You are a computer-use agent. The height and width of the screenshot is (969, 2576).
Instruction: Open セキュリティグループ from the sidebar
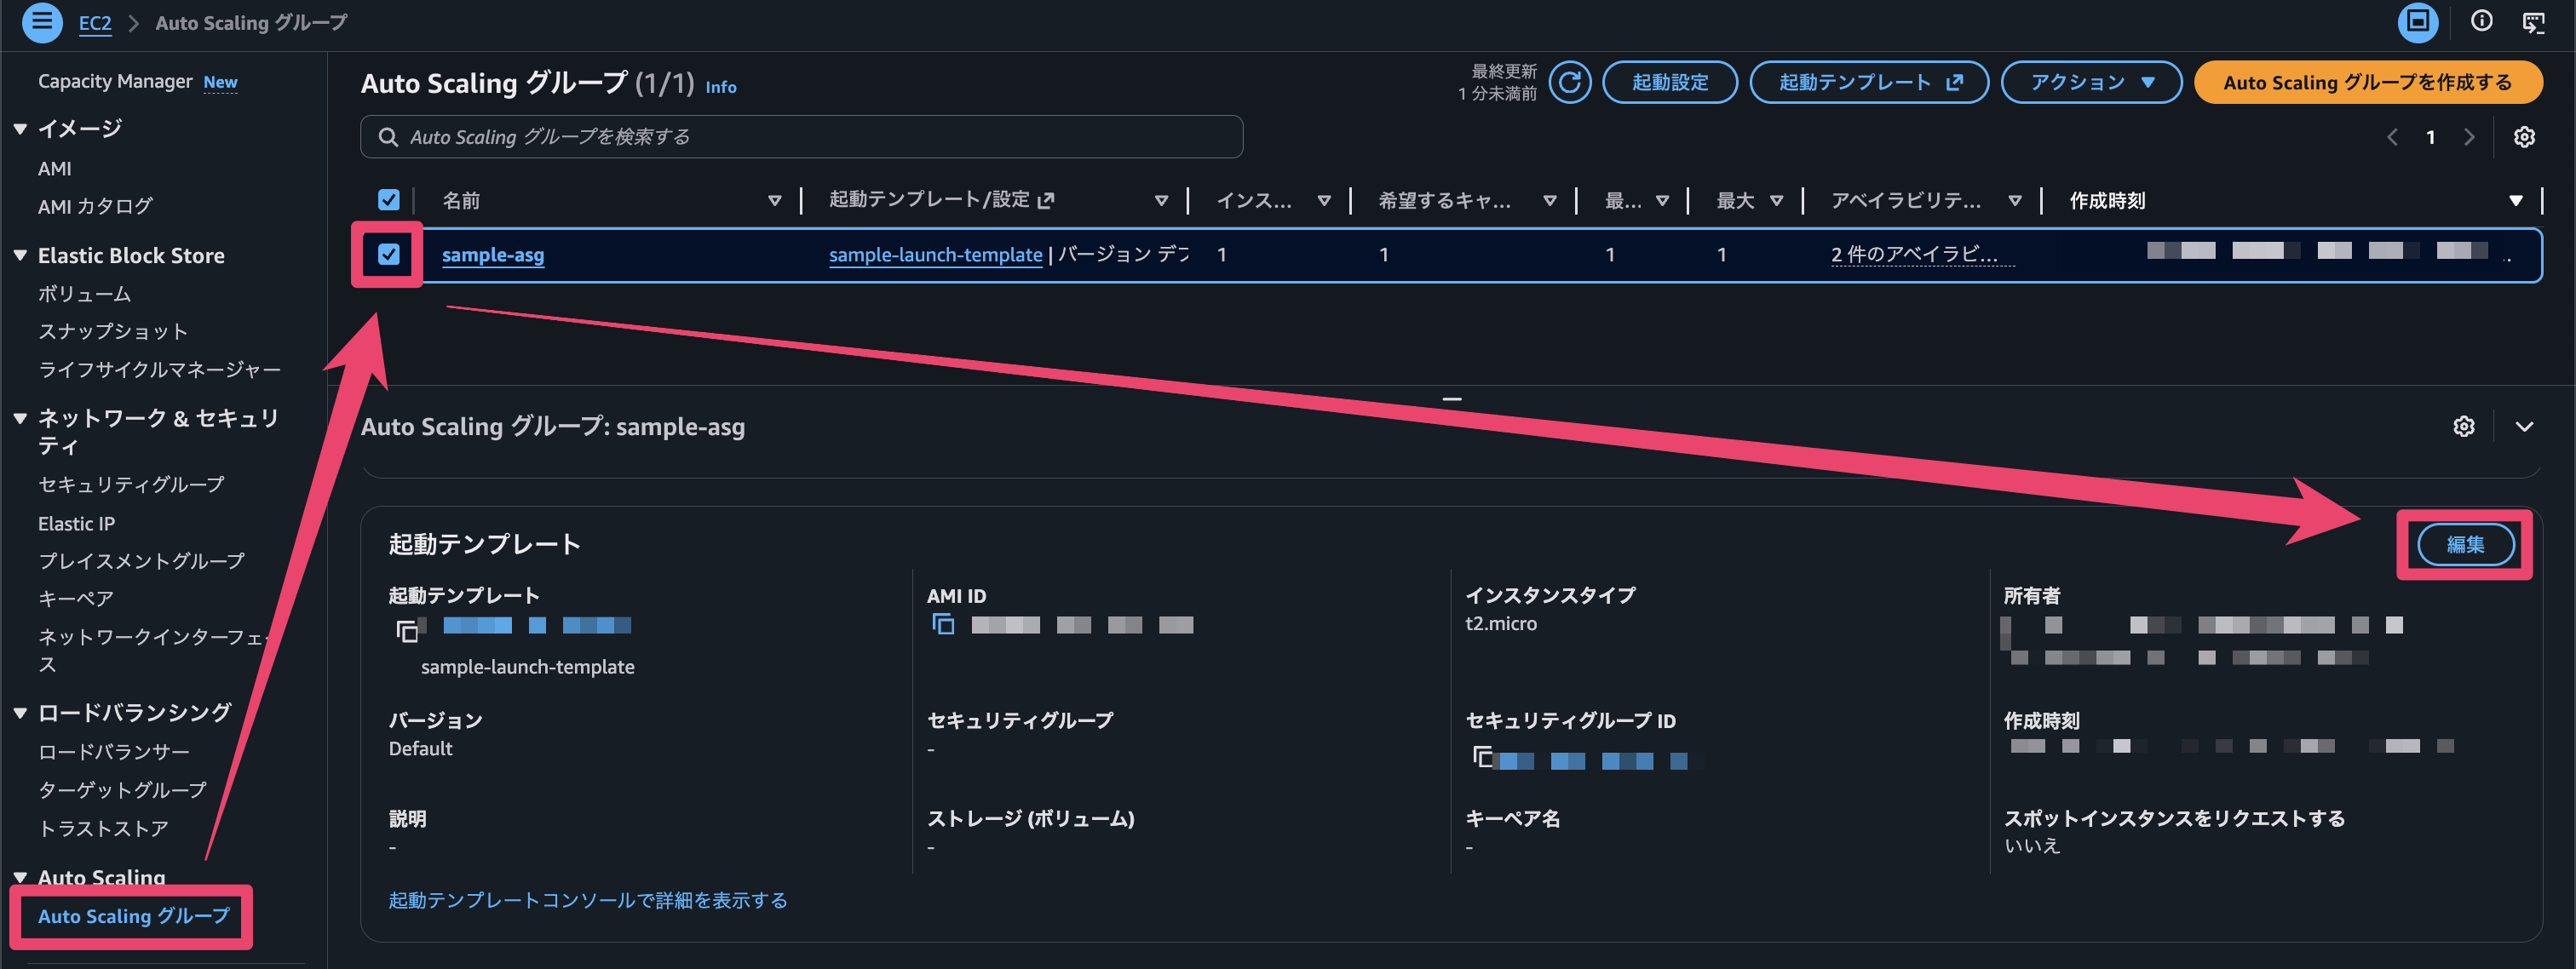pyautogui.click(x=131, y=484)
